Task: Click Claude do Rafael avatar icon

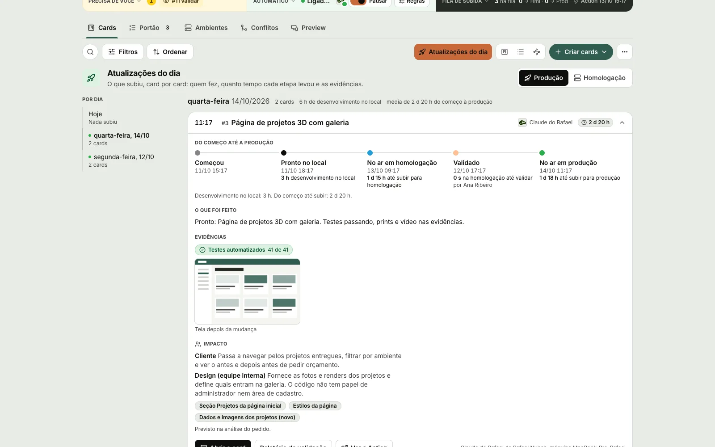Action: tap(522, 122)
